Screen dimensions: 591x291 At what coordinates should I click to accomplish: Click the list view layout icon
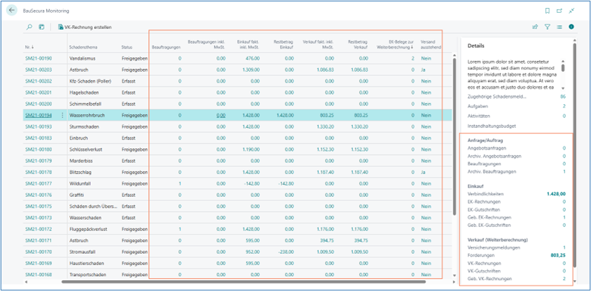pyautogui.click(x=41, y=27)
